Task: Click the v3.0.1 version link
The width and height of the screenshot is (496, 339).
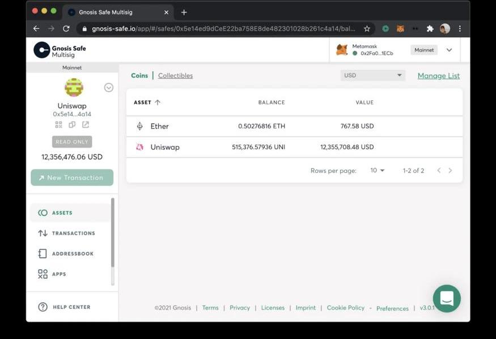Action: pos(427,308)
